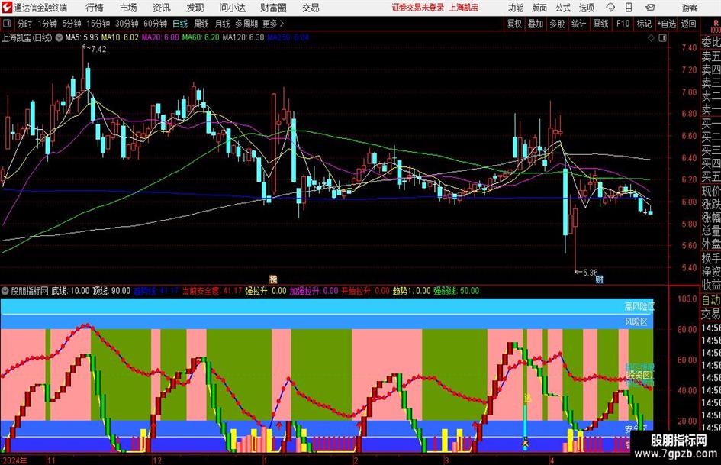Viewport: 721px width, 465px height.
Task: Open the F10 company info button
Action: (x=623, y=24)
